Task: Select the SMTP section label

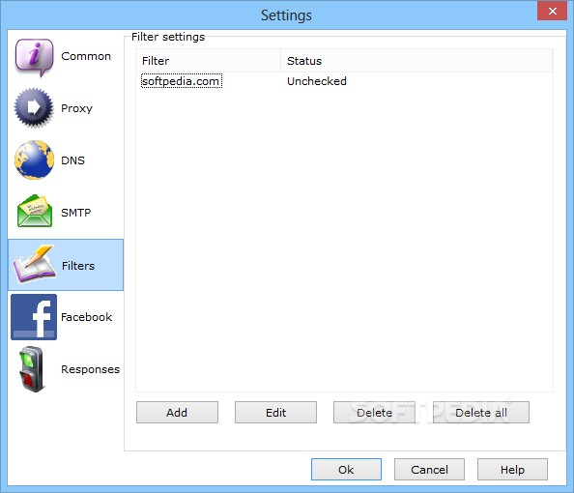Action: 75,213
